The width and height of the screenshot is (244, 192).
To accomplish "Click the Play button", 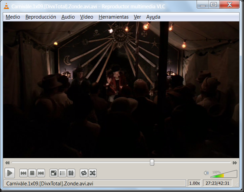I will [x=10, y=173].
